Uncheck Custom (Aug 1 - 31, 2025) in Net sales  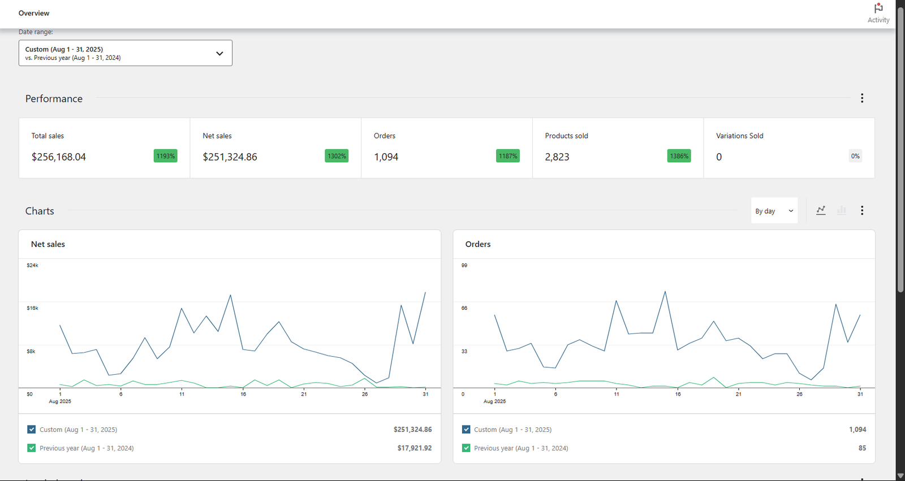point(32,430)
